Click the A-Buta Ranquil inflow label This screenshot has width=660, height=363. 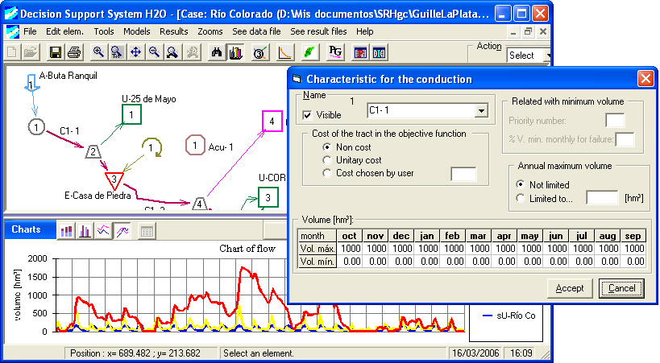[68, 76]
